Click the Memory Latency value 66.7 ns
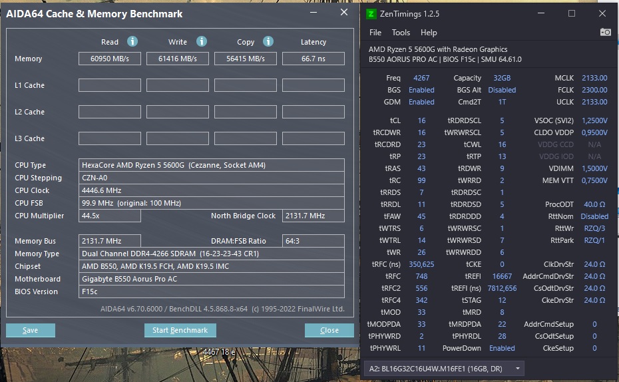This screenshot has height=382, width=619. coord(313,59)
